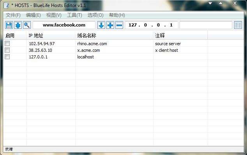This screenshot has width=247, height=155.
Task: Open the 文件(F) menu
Action: point(13,15)
